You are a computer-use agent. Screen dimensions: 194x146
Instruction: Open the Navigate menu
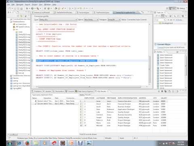click(x=20, y=4)
